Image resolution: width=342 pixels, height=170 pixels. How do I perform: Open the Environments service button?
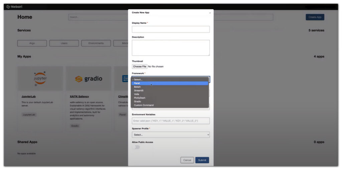tap(96, 43)
